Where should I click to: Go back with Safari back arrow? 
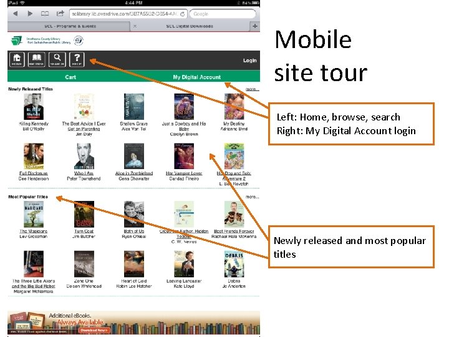point(16,14)
